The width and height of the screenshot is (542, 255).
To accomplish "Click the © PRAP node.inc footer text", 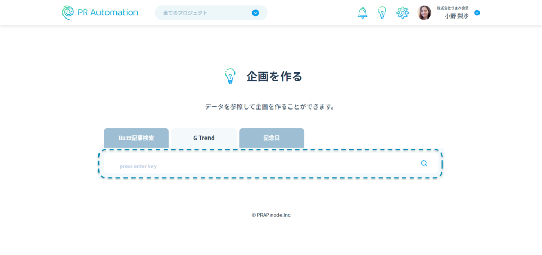I will 271,215.
